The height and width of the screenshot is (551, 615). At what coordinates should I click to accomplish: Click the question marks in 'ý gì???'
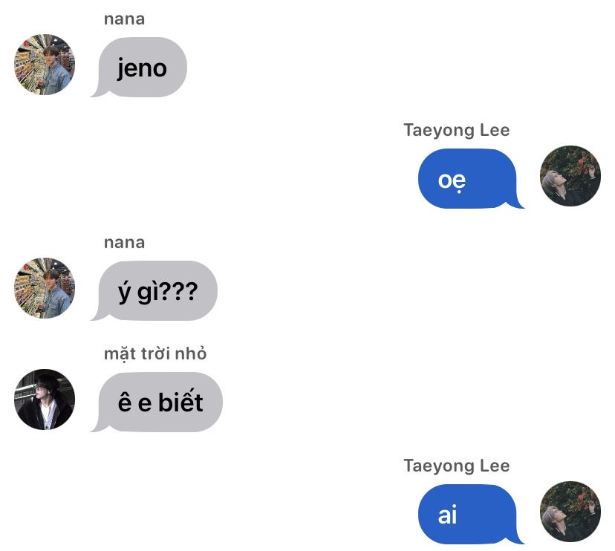[179, 292]
